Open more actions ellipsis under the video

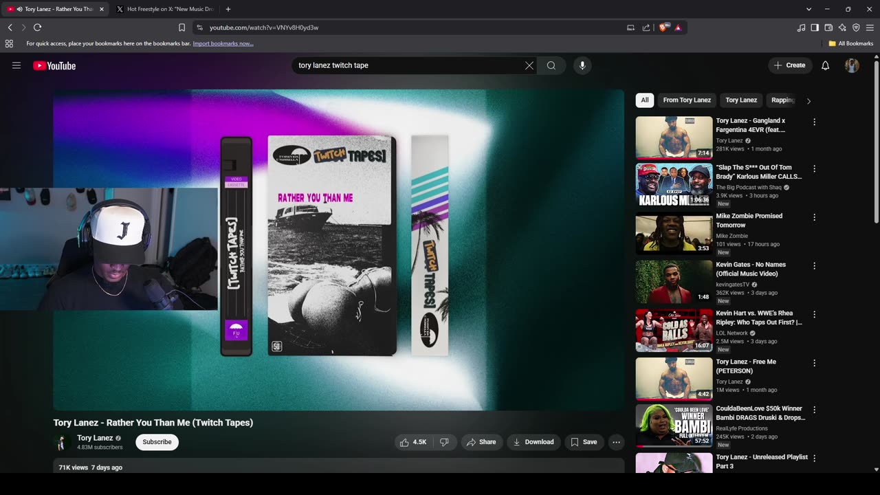point(616,442)
